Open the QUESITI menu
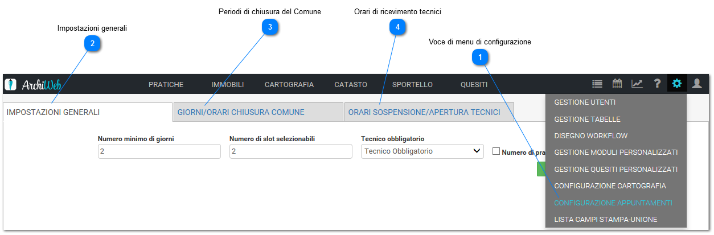The height and width of the screenshot is (235, 714). pos(474,84)
